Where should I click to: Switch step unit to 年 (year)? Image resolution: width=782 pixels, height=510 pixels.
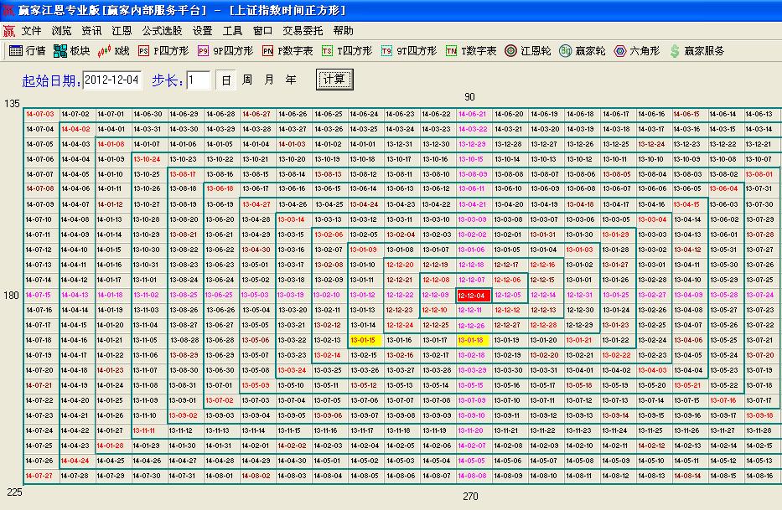pyautogui.click(x=291, y=80)
